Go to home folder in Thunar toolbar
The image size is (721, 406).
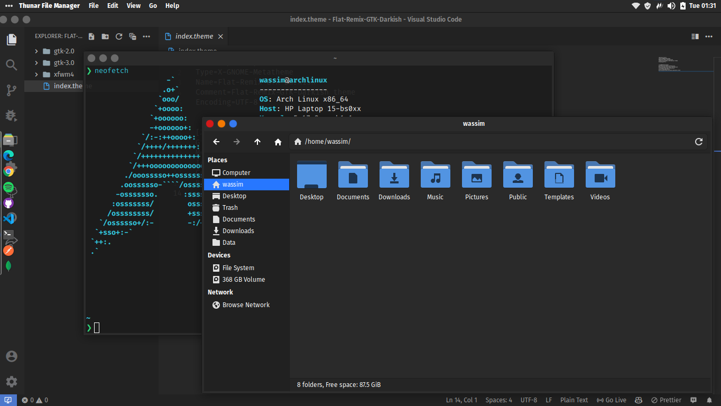(278, 142)
